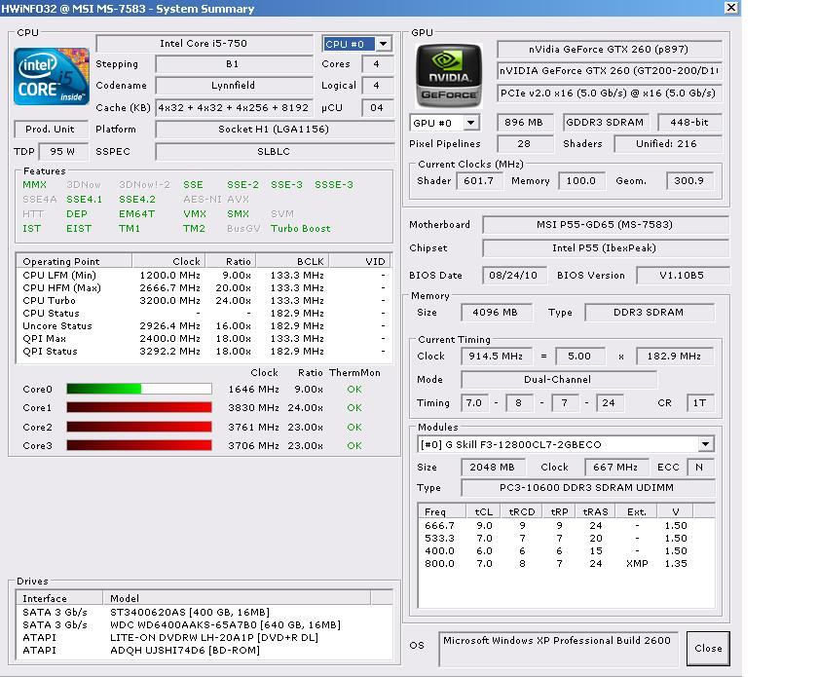Viewport: 818px width, 677px height.
Task: Click the command rate 1T field
Action: coord(700,402)
